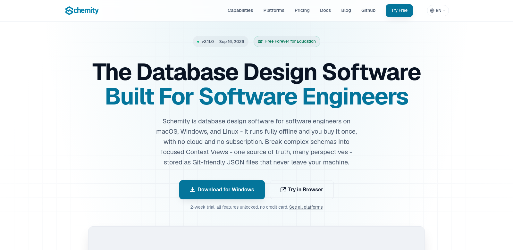Open the Docs link
Screen dimensions: 513x250
325,10
